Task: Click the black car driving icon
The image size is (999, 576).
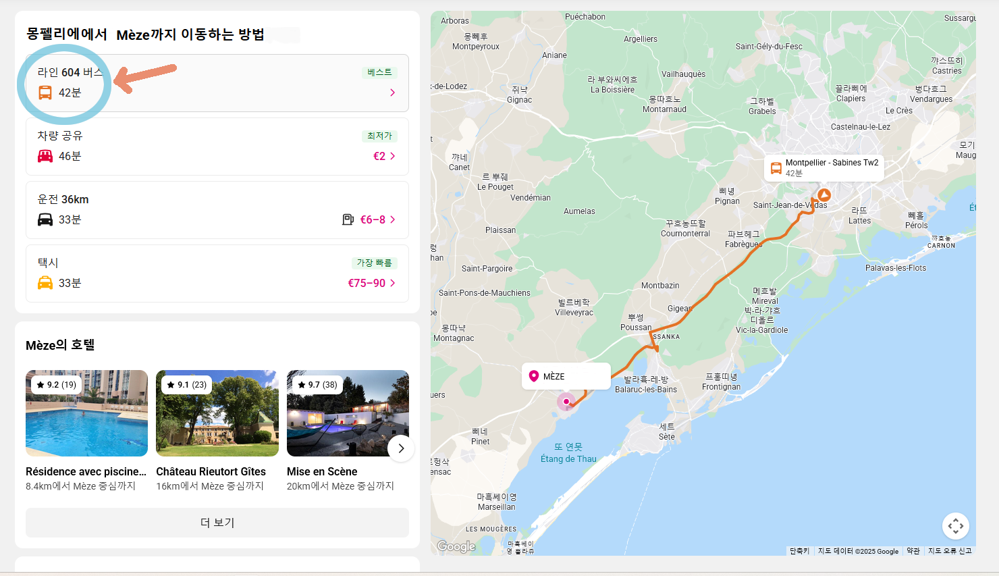Action: pyautogui.click(x=45, y=219)
